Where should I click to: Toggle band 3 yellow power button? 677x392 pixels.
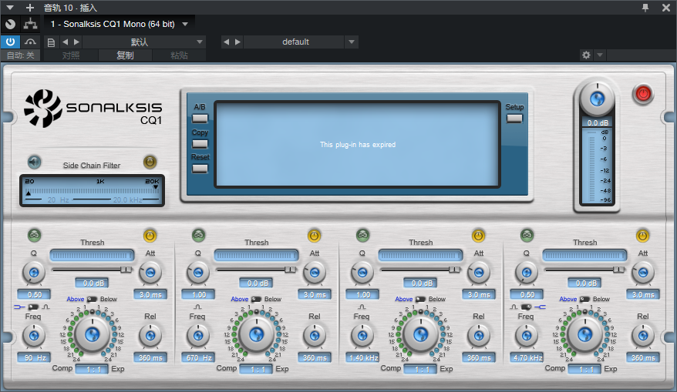tap(478, 236)
